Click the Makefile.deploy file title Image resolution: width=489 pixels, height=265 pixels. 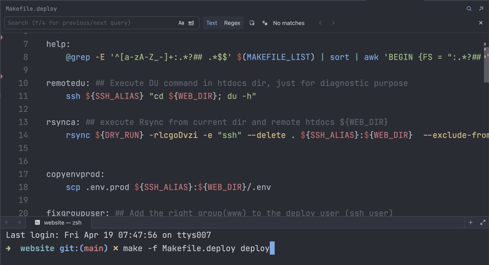tap(31, 9)
